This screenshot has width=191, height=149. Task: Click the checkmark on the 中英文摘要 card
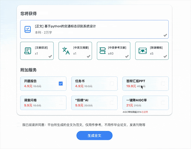click(x=89, y=56)
